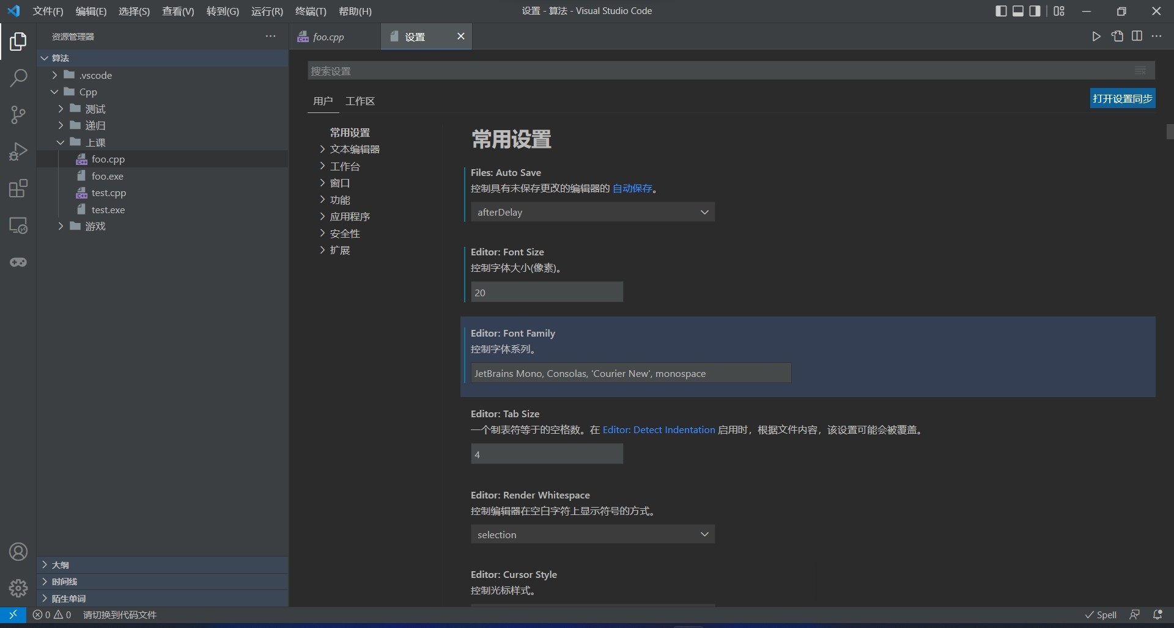Open the Remote Explorer view
The image size is (1174, 628).
pos(18,225)
